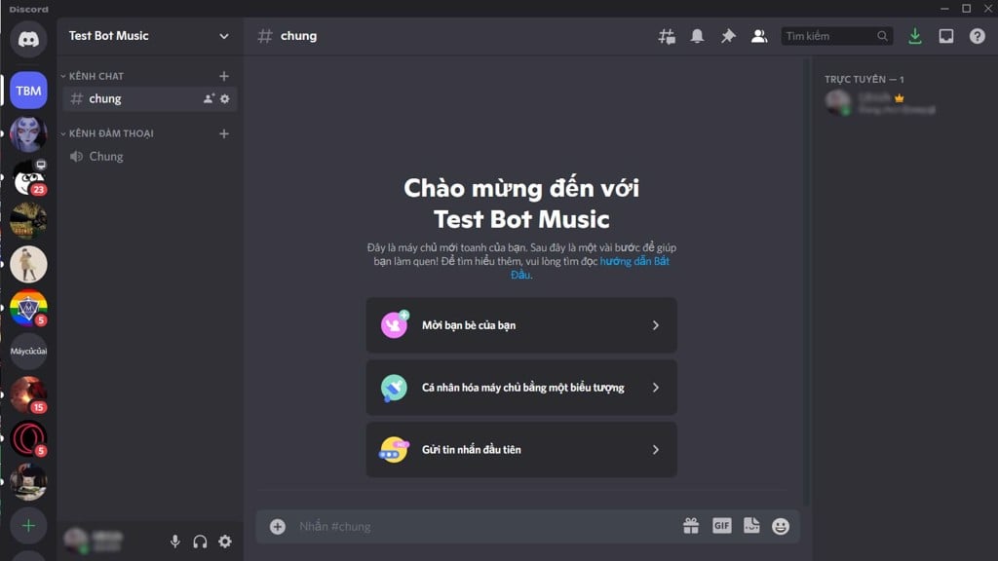Click user avatar in bottom panel
Screen dimensions: 998x561
click(76, 541)
